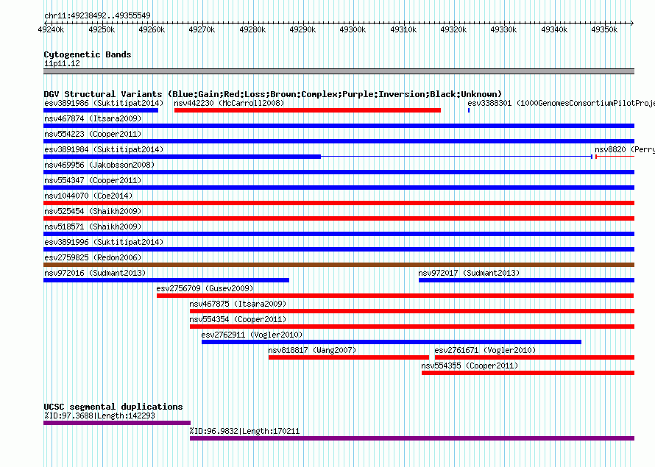This screenshot has width=655, height=467.
Task: Click the blue bar of esv2762911
Action: 392,342
